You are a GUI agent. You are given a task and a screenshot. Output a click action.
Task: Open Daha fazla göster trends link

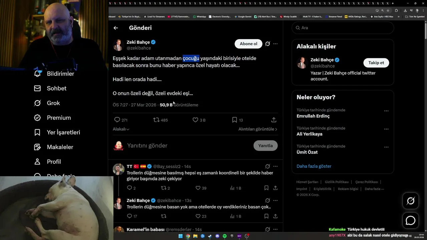[314, 166]
